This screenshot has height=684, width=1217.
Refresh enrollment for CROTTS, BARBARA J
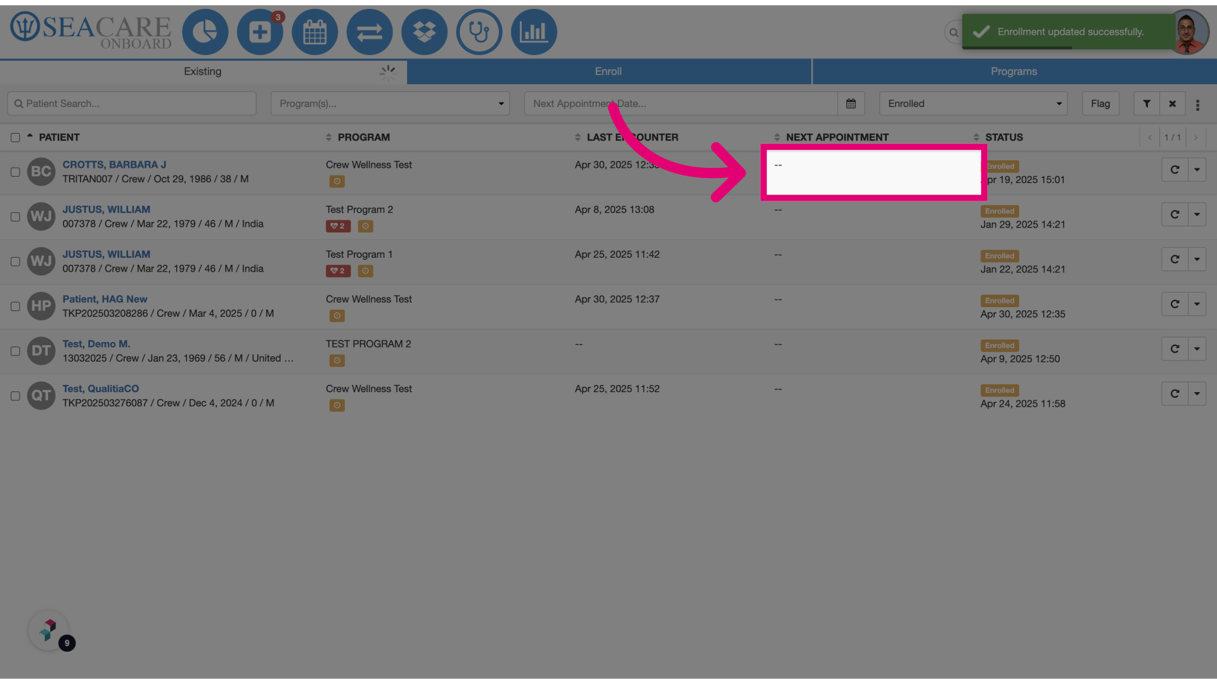1175,170
